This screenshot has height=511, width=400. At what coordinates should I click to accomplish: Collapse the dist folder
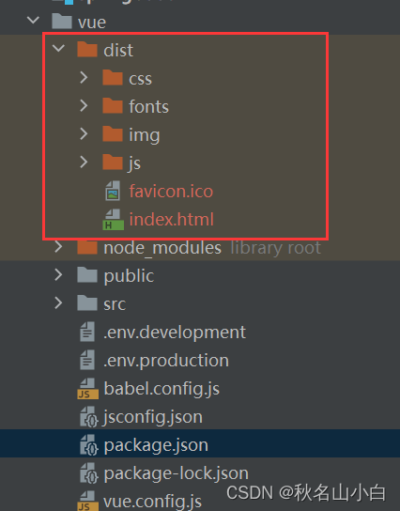point(58,49)
